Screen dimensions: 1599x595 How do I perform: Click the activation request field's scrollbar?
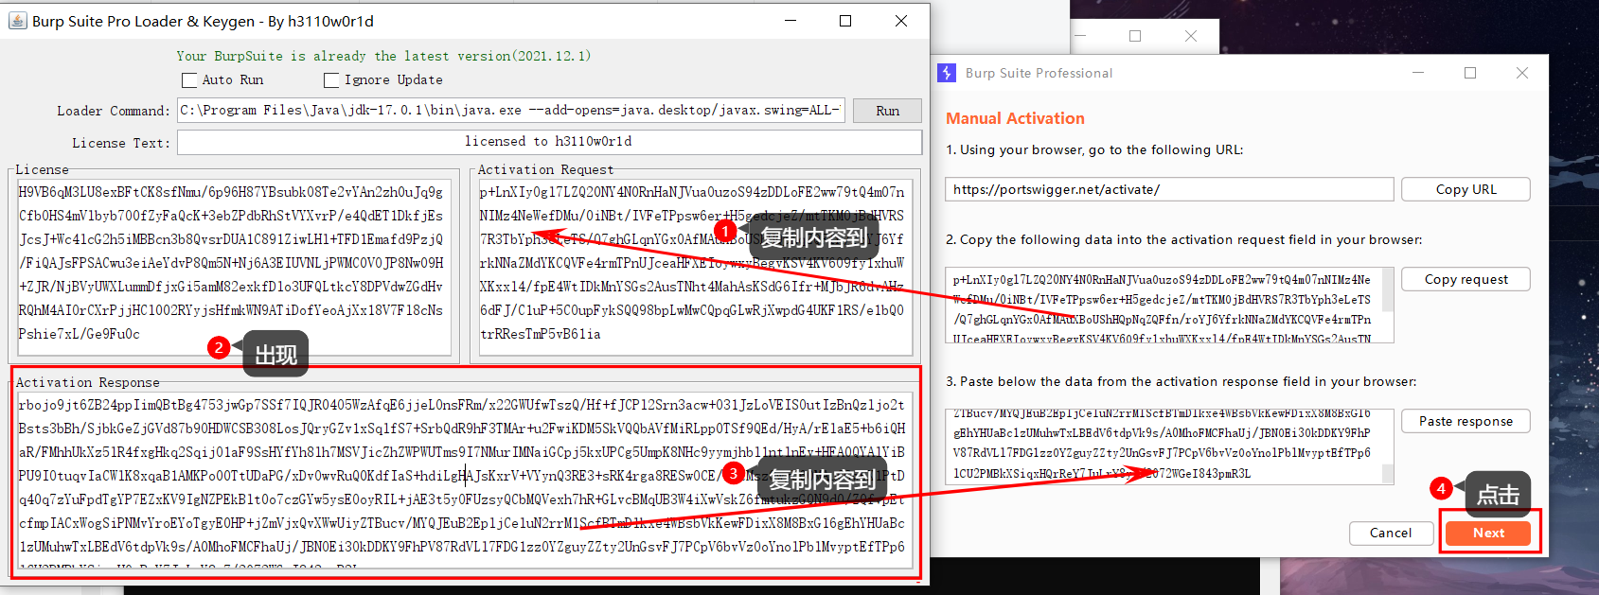(x=1388, y=290)
